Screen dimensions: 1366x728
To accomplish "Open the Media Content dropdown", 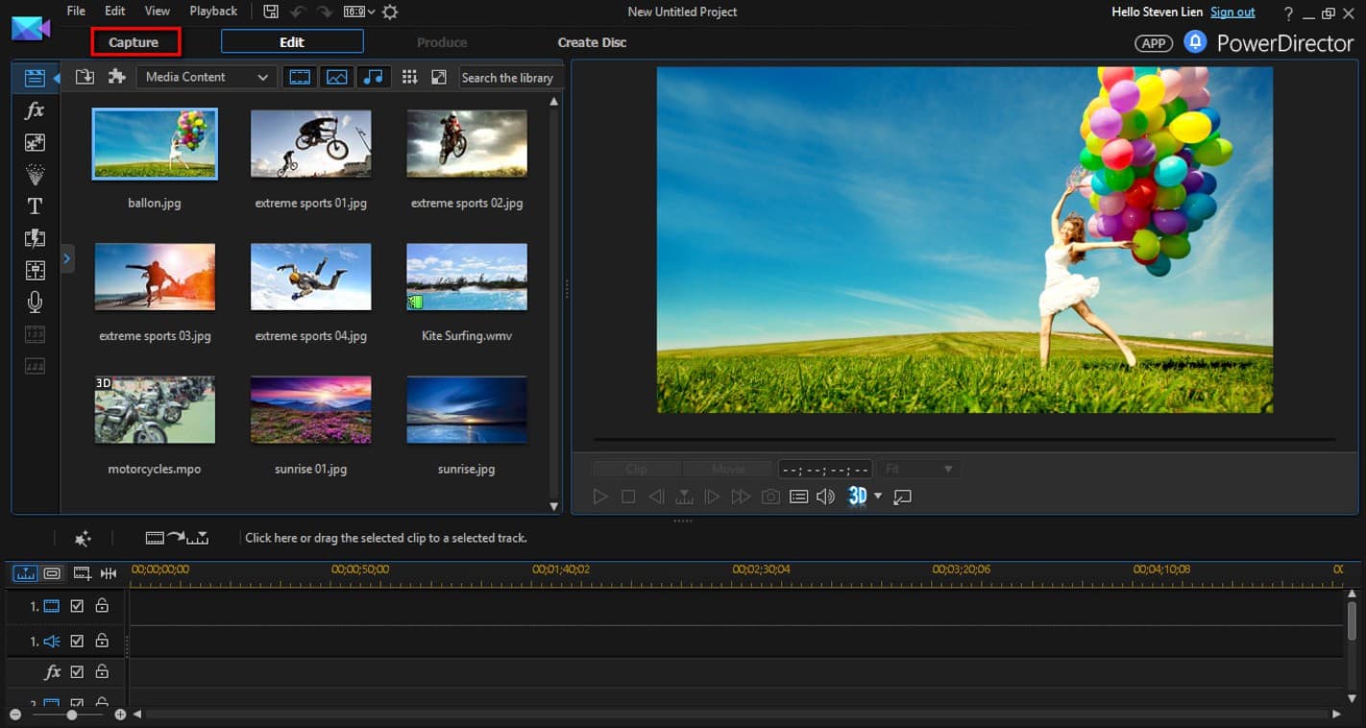I will pos(207,77).
